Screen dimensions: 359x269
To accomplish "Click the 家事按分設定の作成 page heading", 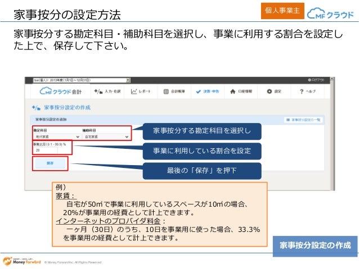I will click(x=67, y=107).
